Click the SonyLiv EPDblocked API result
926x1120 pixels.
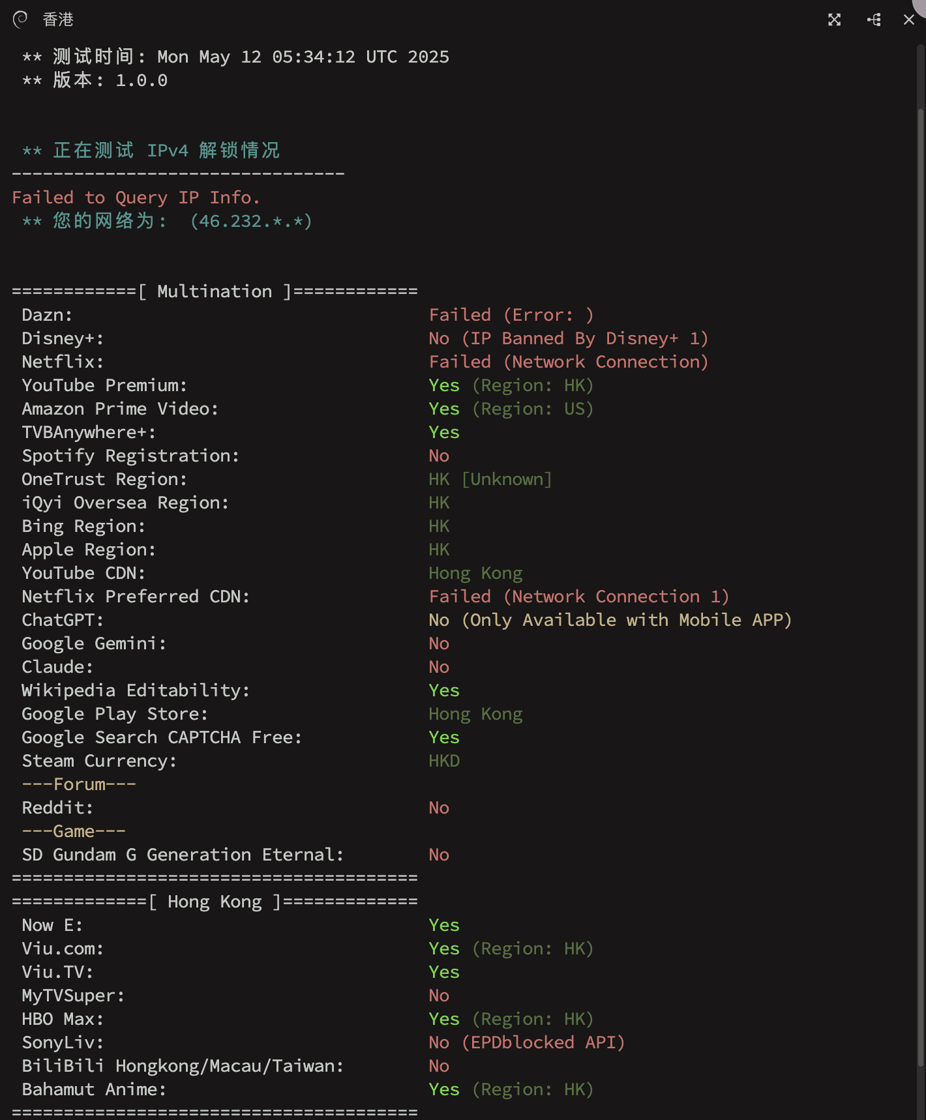pyautogui.click(x=527, y=1042)
